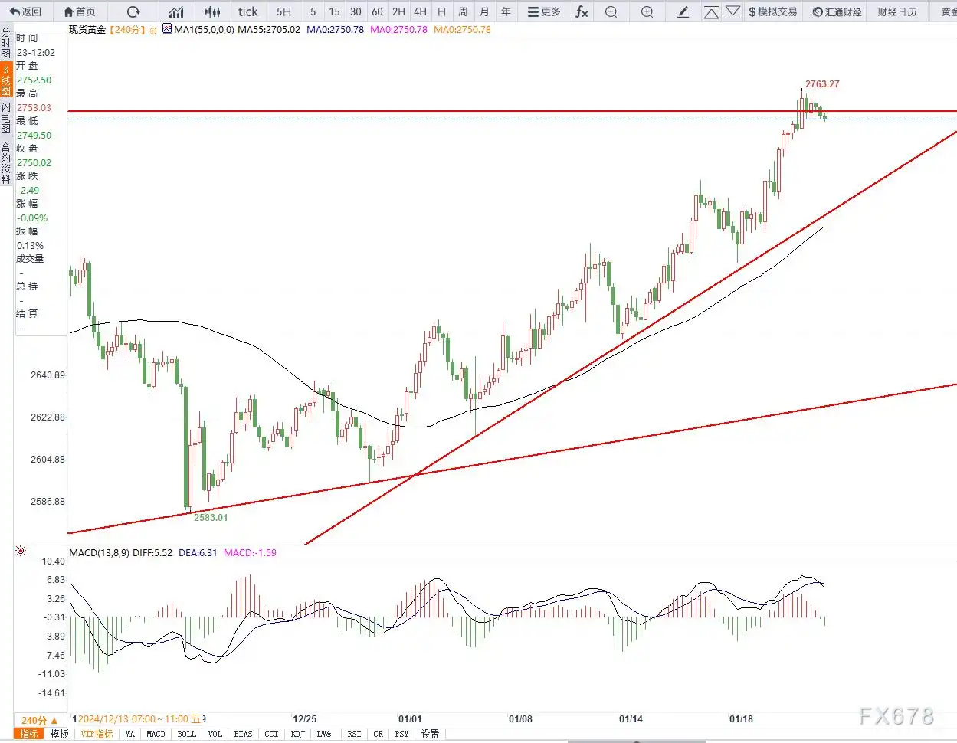
Task: Select the 60 minute period
Action: point(377,11)
